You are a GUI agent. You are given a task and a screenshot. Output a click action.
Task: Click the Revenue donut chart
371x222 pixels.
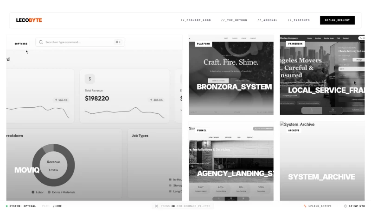point(53,165)
